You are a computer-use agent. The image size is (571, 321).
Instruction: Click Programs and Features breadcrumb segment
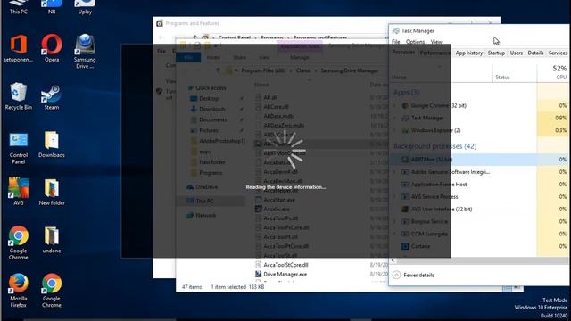(319, 37)
